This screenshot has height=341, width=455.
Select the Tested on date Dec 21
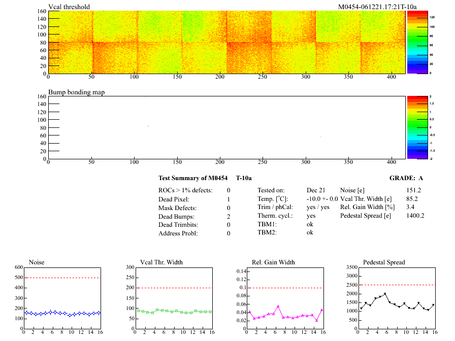[315, 190]
